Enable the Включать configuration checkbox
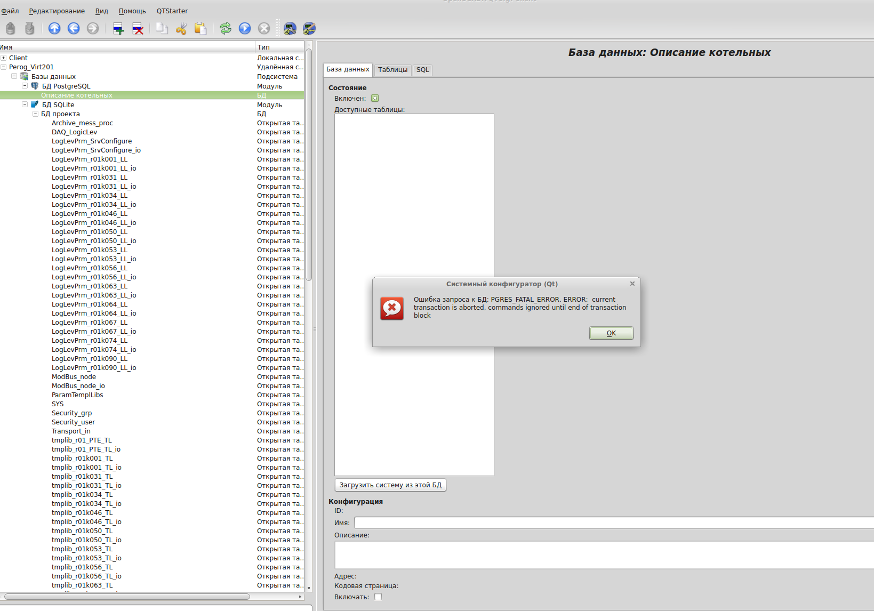This screenshot has width=874, height=611. tap(378, 597)
